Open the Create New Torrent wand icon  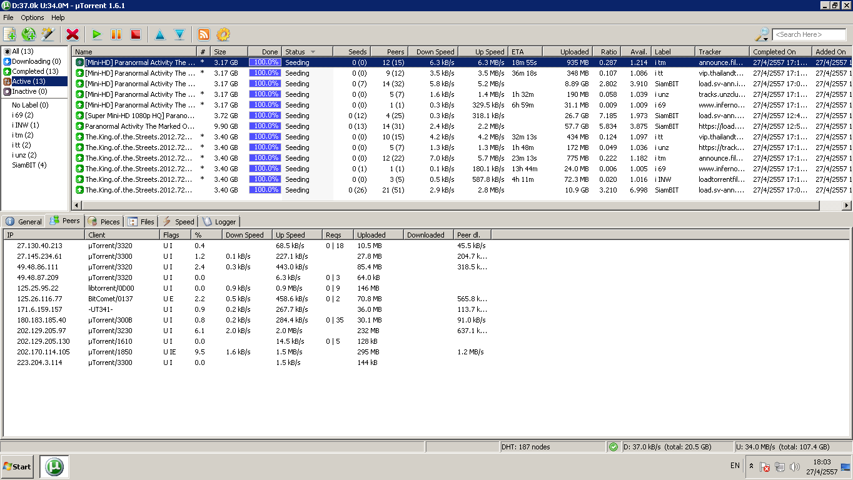pos(48,34)
